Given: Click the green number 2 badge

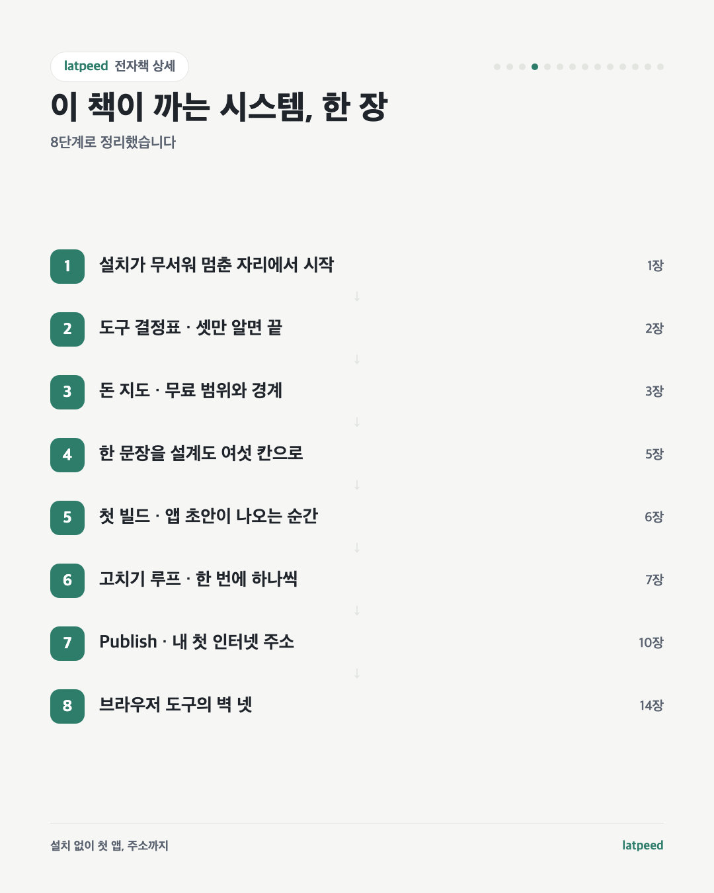Looking at the screenshot, I should click(67, 329).
